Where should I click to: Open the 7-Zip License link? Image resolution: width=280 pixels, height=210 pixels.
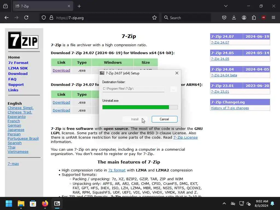point(186,138)
